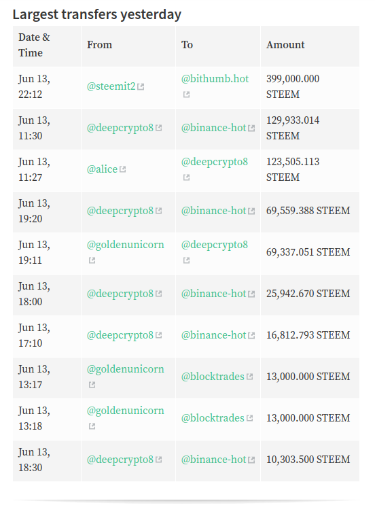Click the Amount column header
Viewport: 375px width, 516px height.
click(285, 45)
